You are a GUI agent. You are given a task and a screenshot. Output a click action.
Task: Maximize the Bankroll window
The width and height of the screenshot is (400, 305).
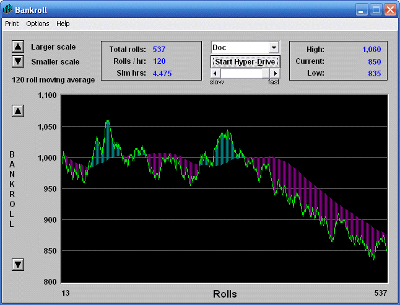pyautogui.click(x=376, y=10)
